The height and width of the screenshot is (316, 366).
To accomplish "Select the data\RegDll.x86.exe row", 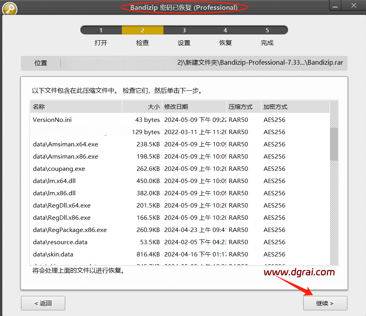I will [x=180, y=217].
